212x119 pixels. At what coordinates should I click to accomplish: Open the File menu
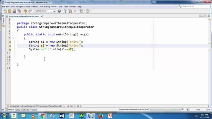tap(4, 7)
